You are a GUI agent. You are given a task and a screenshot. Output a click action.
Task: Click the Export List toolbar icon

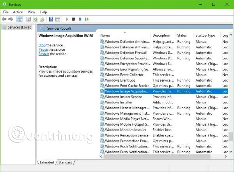(42, 19)
